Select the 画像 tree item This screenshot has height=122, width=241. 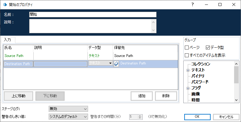[x=196, y=94]
